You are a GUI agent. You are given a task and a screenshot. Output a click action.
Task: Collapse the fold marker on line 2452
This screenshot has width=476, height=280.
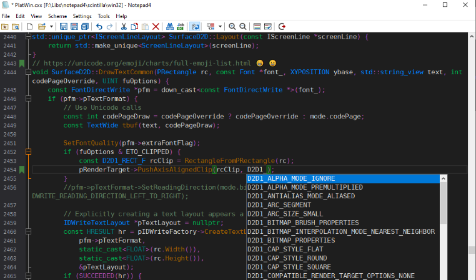27,152
